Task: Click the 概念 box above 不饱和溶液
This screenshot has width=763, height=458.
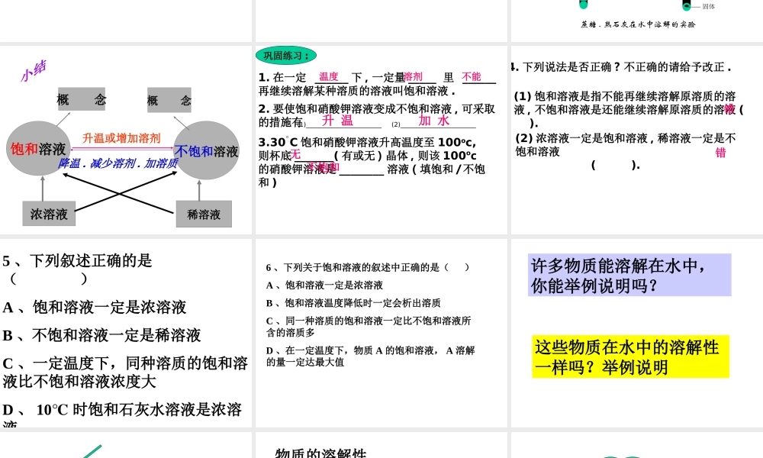Action: tap(169, 100)
